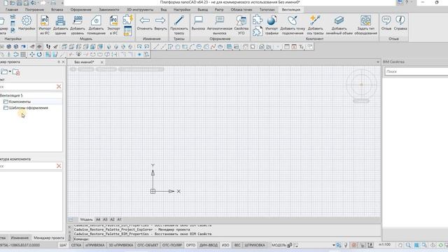448x252 pixels.
Task: Open folder icon dropdown arrow
Action: (x=10, y=71)
